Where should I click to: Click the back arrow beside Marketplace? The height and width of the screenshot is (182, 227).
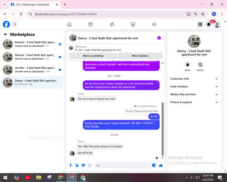(5, 35)
